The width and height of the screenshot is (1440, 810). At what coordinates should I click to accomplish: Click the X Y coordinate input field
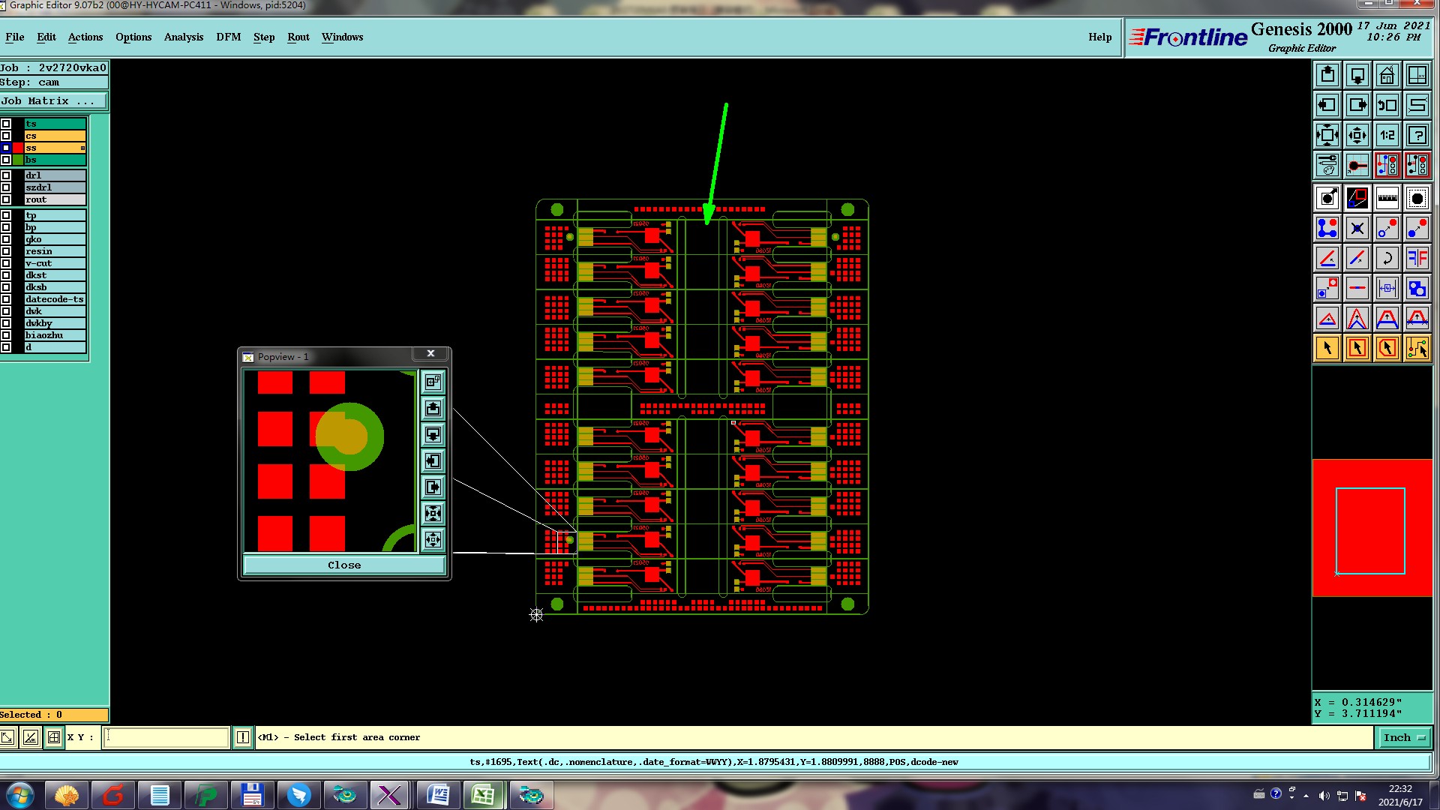(165, 738)
